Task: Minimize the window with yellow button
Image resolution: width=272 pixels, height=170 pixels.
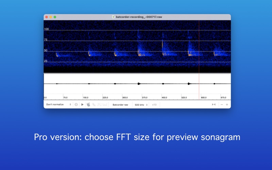Action: (x=51, y=17)
